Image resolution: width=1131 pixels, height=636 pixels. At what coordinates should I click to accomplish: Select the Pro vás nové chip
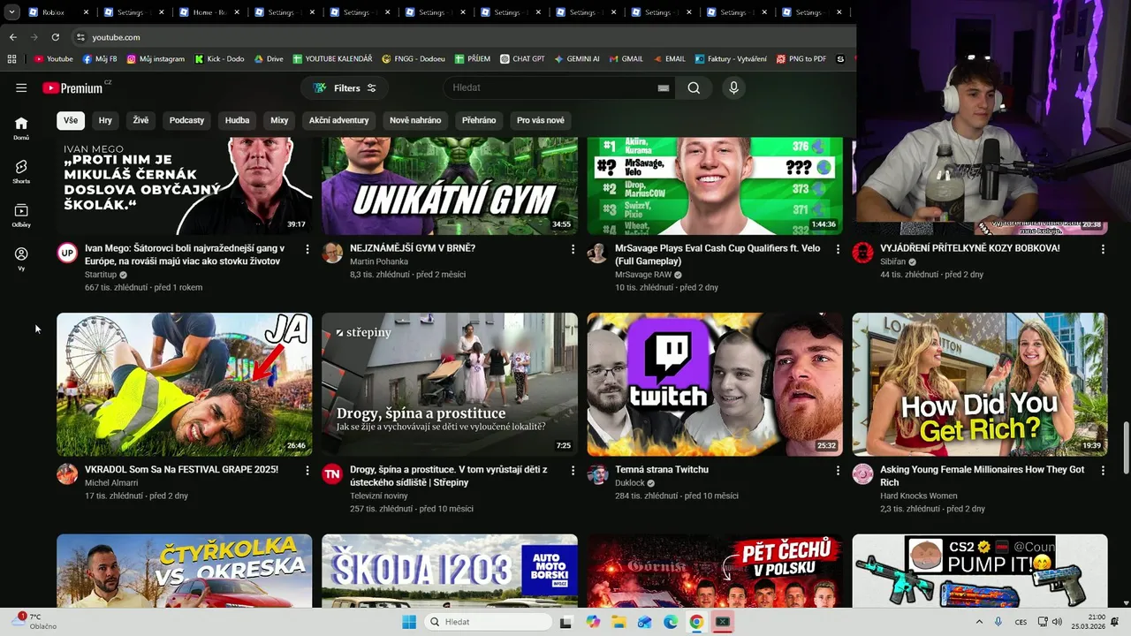[x=541, y=120]
